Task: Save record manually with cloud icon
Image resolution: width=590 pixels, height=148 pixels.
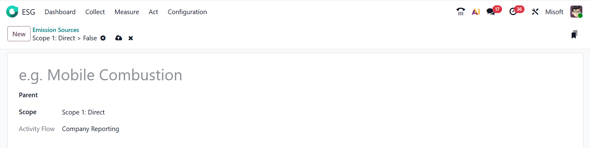Action: tap(118, 38)
